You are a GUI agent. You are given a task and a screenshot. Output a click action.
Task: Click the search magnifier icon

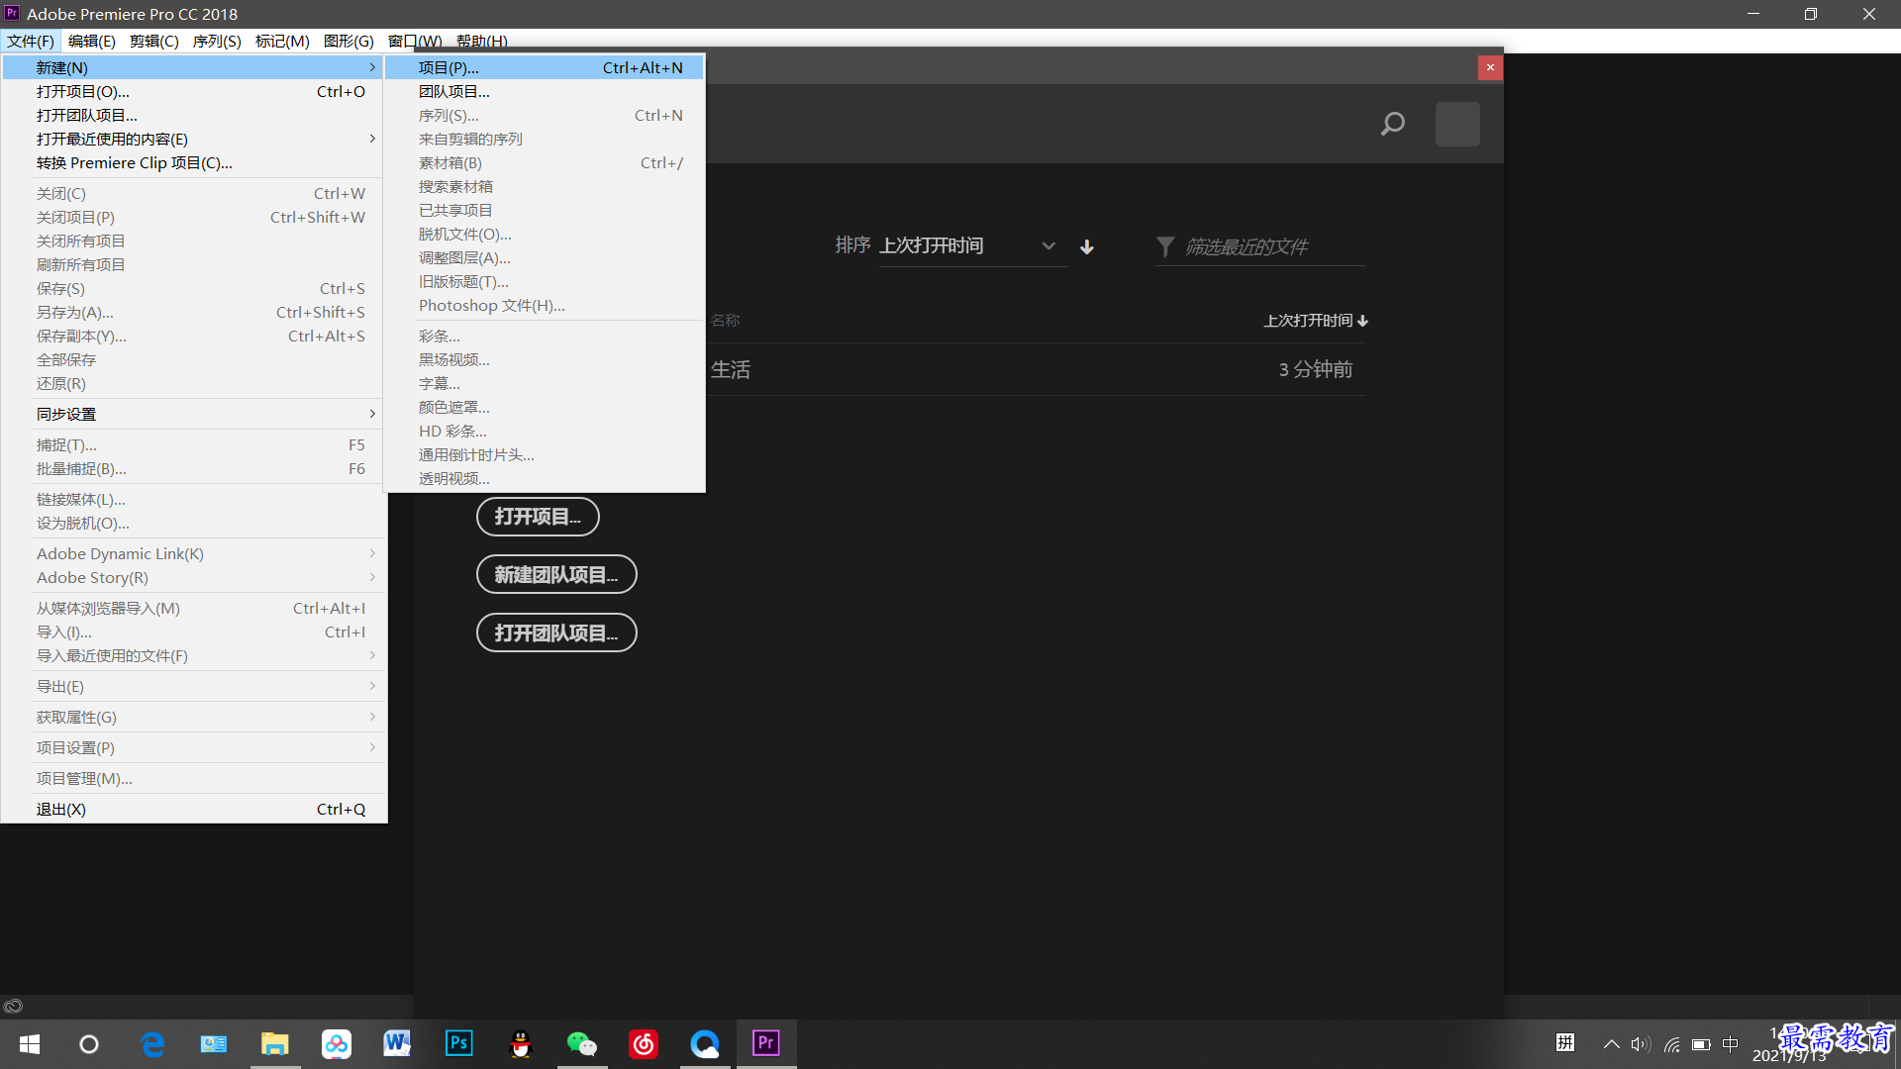tap(1393, 124)
